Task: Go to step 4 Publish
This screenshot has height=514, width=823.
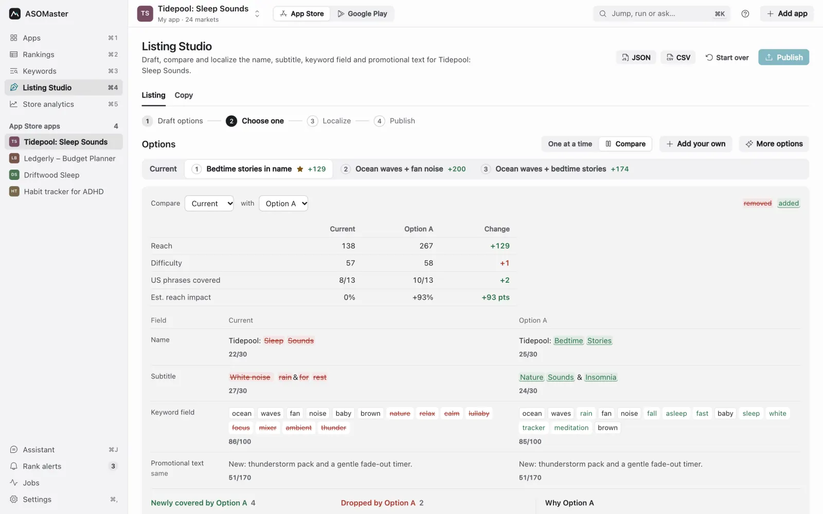Action: [x=395, y=121]
